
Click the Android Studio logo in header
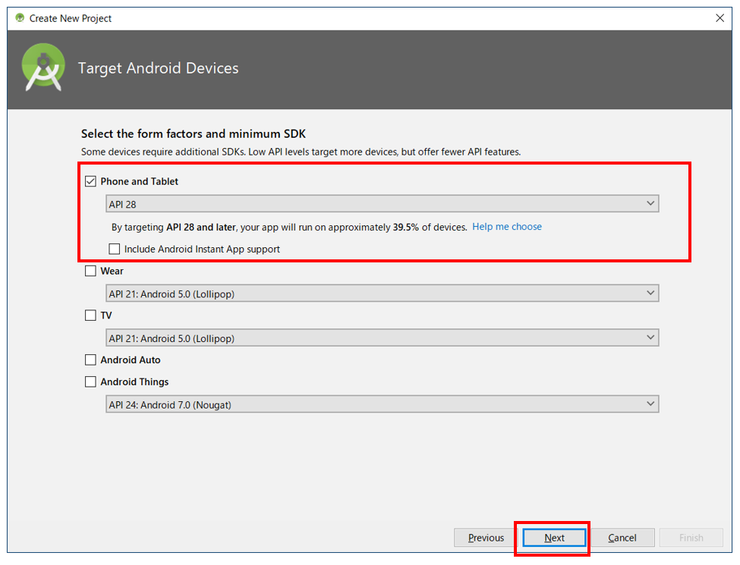43,67
